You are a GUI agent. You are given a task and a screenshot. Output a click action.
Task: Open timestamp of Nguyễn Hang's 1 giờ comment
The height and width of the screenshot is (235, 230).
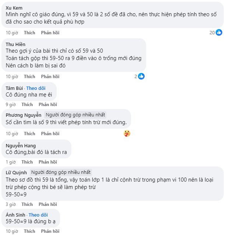10,162
